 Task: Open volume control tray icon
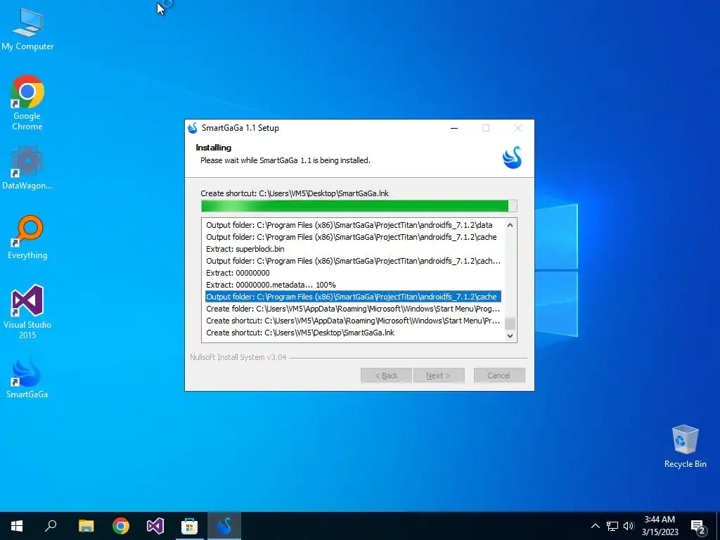tap(629, 526)
